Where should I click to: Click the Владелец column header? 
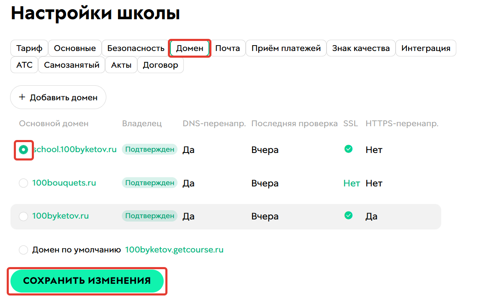[142, 123]
